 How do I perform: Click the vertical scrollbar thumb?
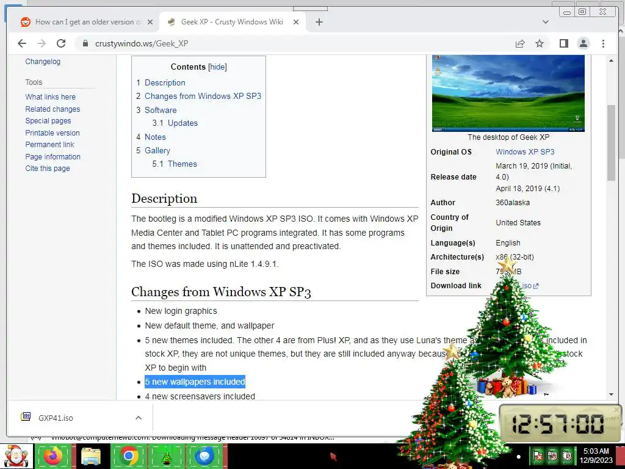pos(611,143)
